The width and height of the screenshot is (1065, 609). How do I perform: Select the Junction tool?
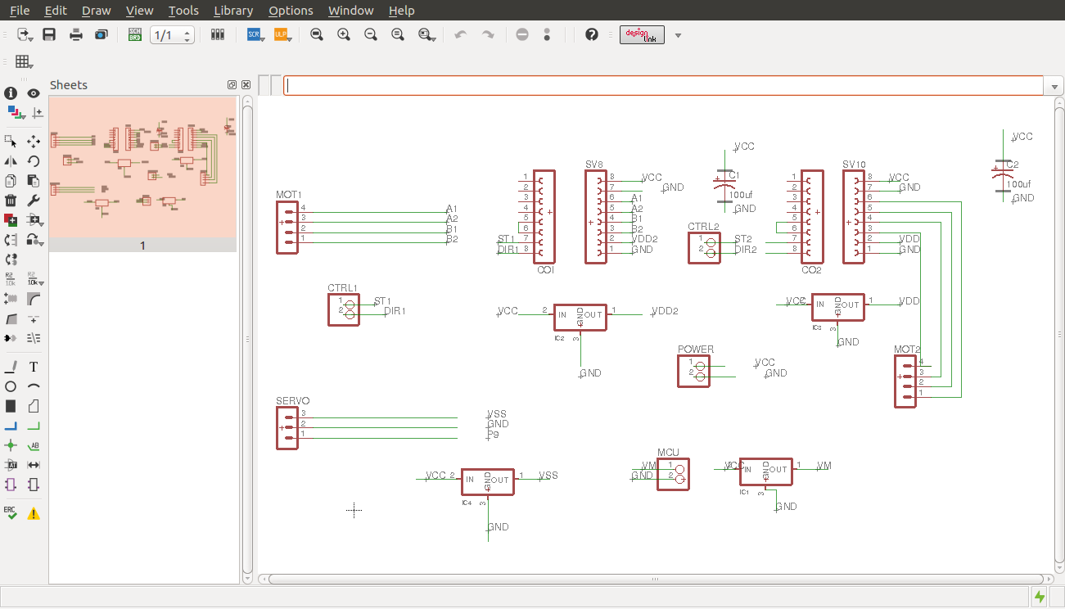11,445
